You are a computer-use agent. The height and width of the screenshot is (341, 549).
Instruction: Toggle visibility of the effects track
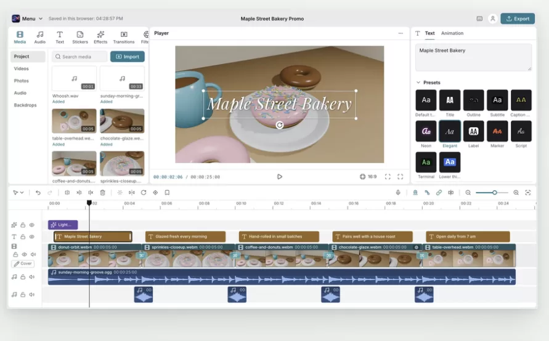click(32, 225)
